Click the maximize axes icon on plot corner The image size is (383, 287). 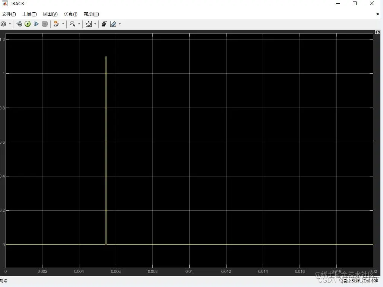pyautogui.click(x=377, y=32)
